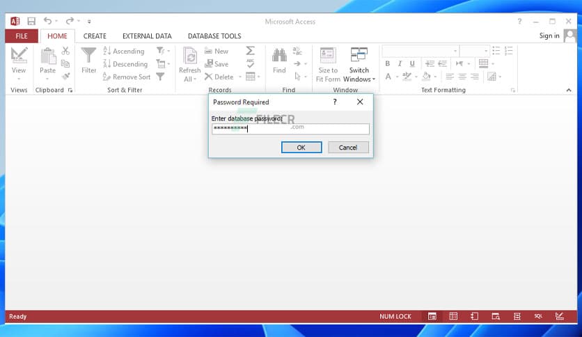Open the Clipboard group dialog launcher
Image resolution: width=582 pixels, height=337 pixels.
[x=70, y=91]
